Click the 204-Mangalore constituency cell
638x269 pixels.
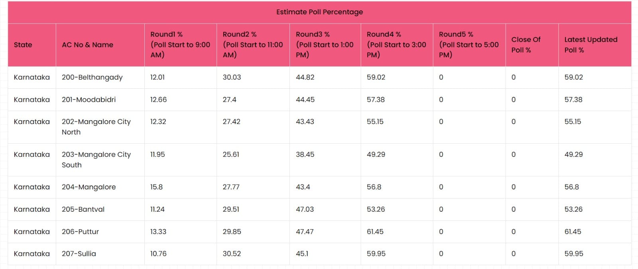pyautogui.click(x=100, y=187)
